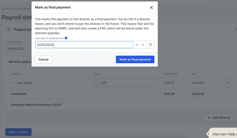Click the Add Director button
Viewport: 237px width, 138px height.
coord(219,118)
